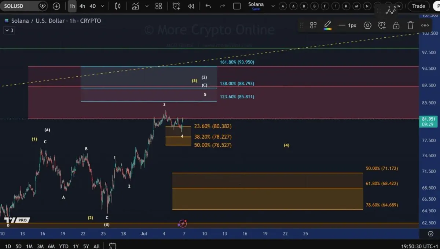Click the TradingView PRO logo
Image resolution: width=440 pixels, height=249 pixels.
tap(17, 220)
